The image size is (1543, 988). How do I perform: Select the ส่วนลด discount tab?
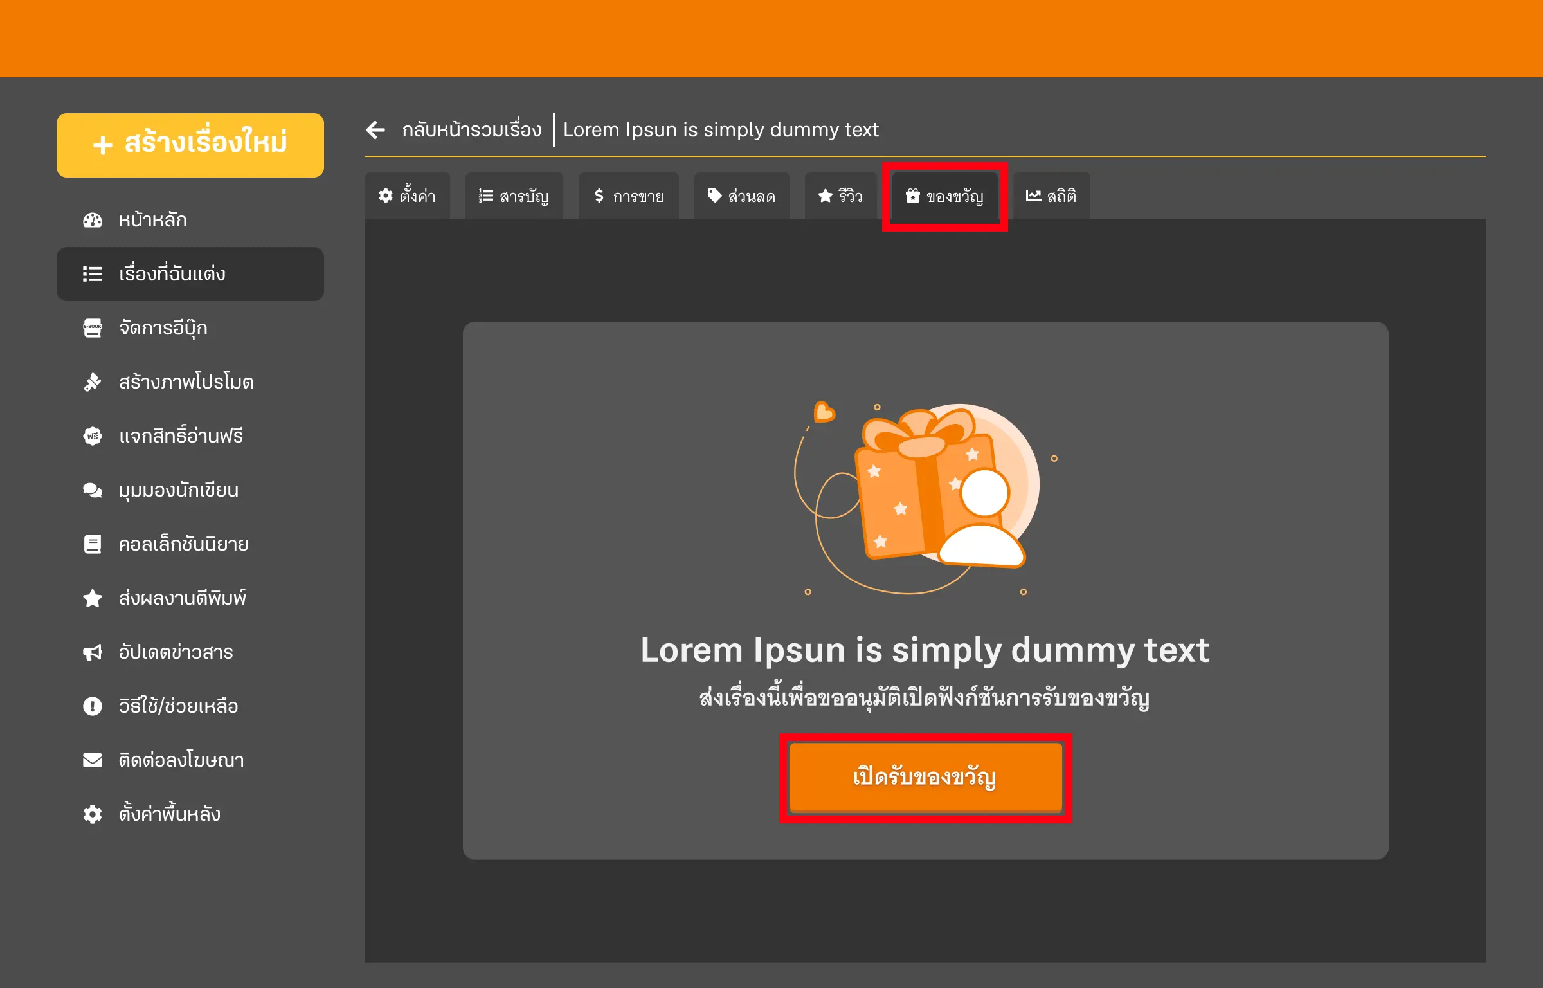pos(741,196)
